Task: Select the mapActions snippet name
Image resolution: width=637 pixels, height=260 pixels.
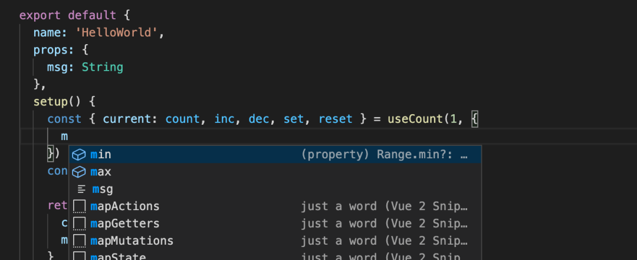Action: coord(125,206)
